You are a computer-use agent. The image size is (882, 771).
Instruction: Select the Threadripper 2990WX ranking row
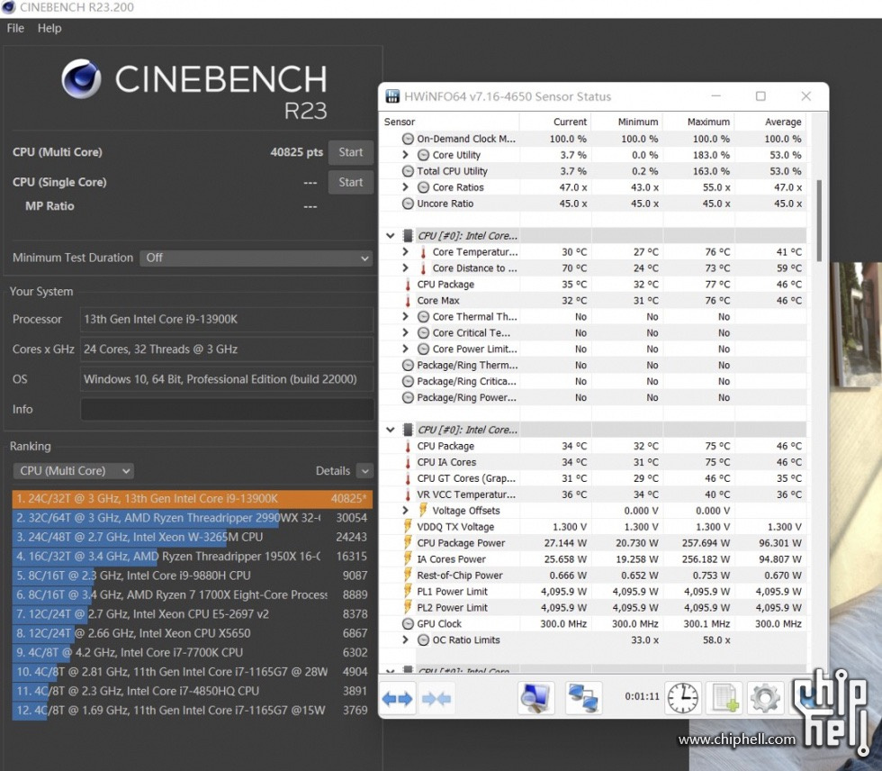(192, 518)
